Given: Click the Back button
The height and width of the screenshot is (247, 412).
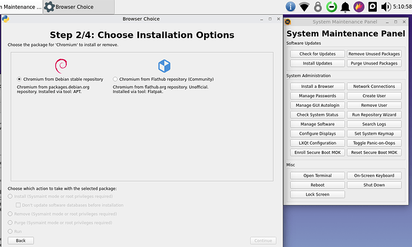Looking at the screenshot, I should tap(21, 240).
